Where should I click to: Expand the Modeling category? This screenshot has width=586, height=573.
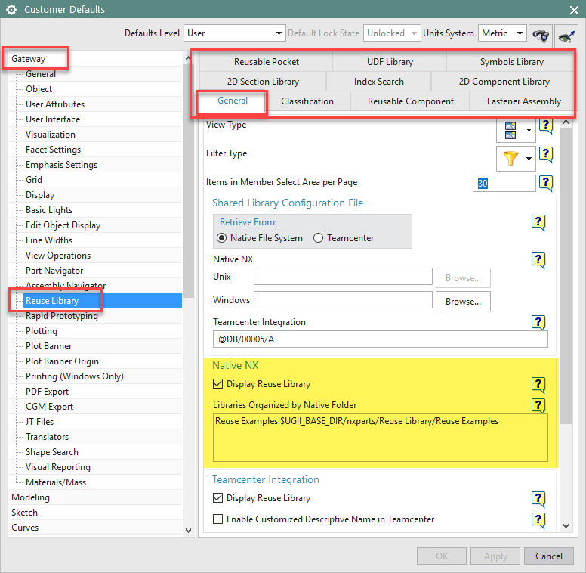pos(30,497)
